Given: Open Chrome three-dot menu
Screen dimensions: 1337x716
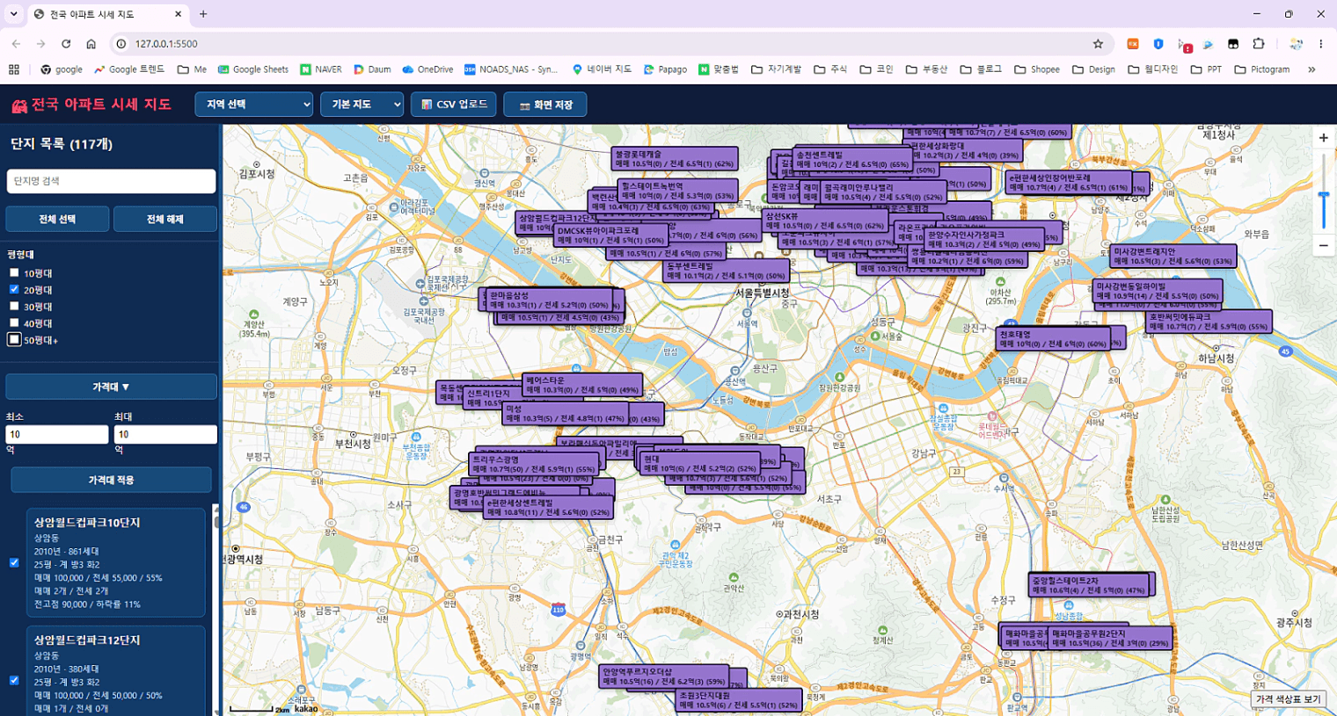Looking at the screenshot, I should 1320,44.
